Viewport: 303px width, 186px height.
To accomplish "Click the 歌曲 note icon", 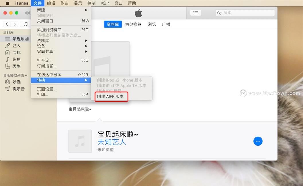I will coord(7,59).
